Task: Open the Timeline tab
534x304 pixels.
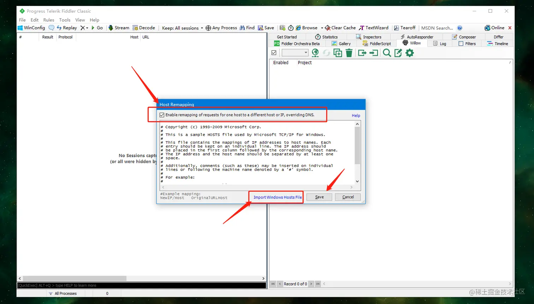Action: 498,43
